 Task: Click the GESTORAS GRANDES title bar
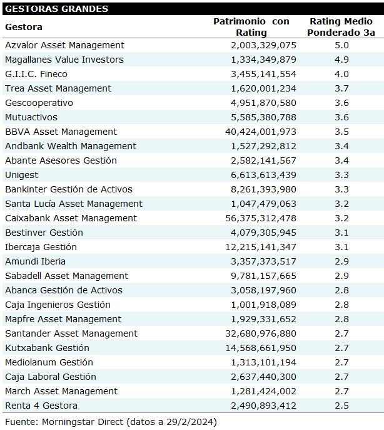click(x=57, y=9)
